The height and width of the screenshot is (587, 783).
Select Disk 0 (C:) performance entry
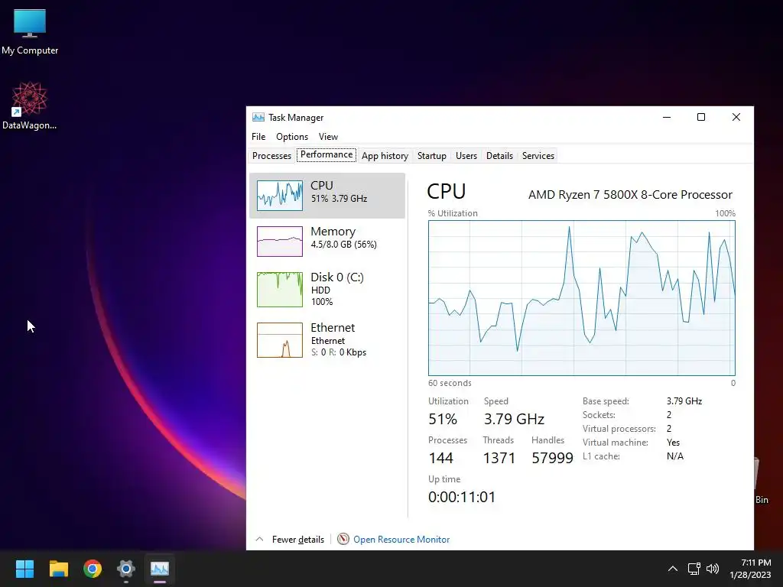pos(327,289)
